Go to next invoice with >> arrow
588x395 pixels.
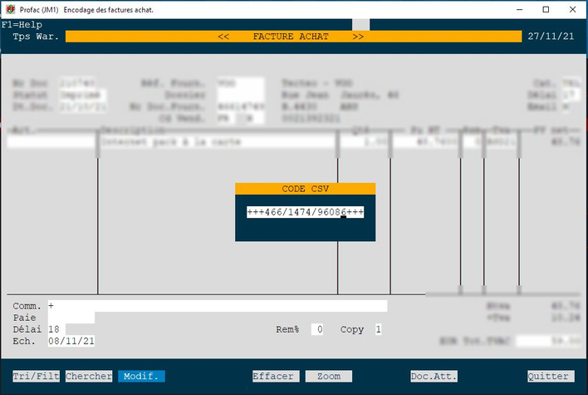tap(358, 37)
